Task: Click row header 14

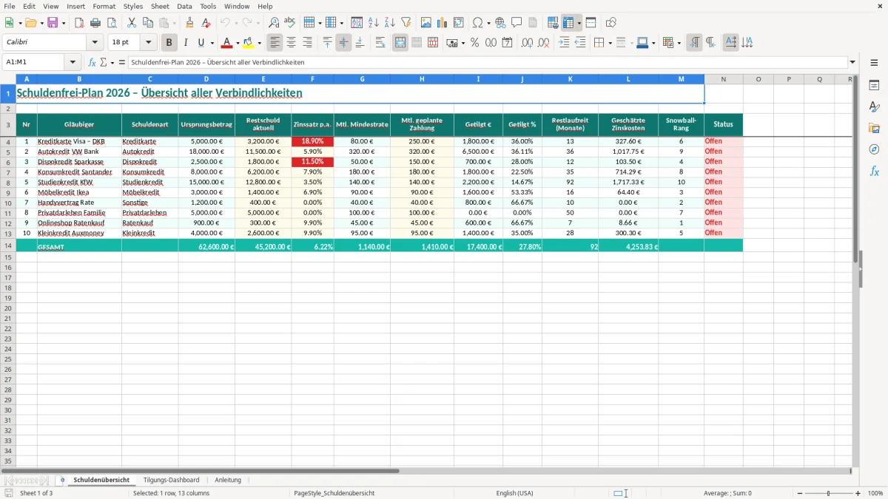Action: [x=8, y=245]
